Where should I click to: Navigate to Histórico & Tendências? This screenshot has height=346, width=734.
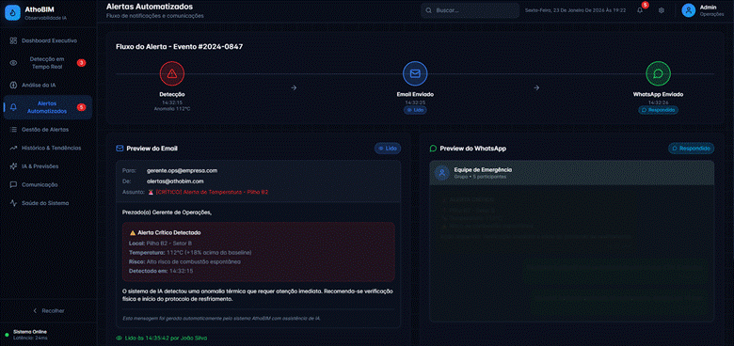(48, 148)
